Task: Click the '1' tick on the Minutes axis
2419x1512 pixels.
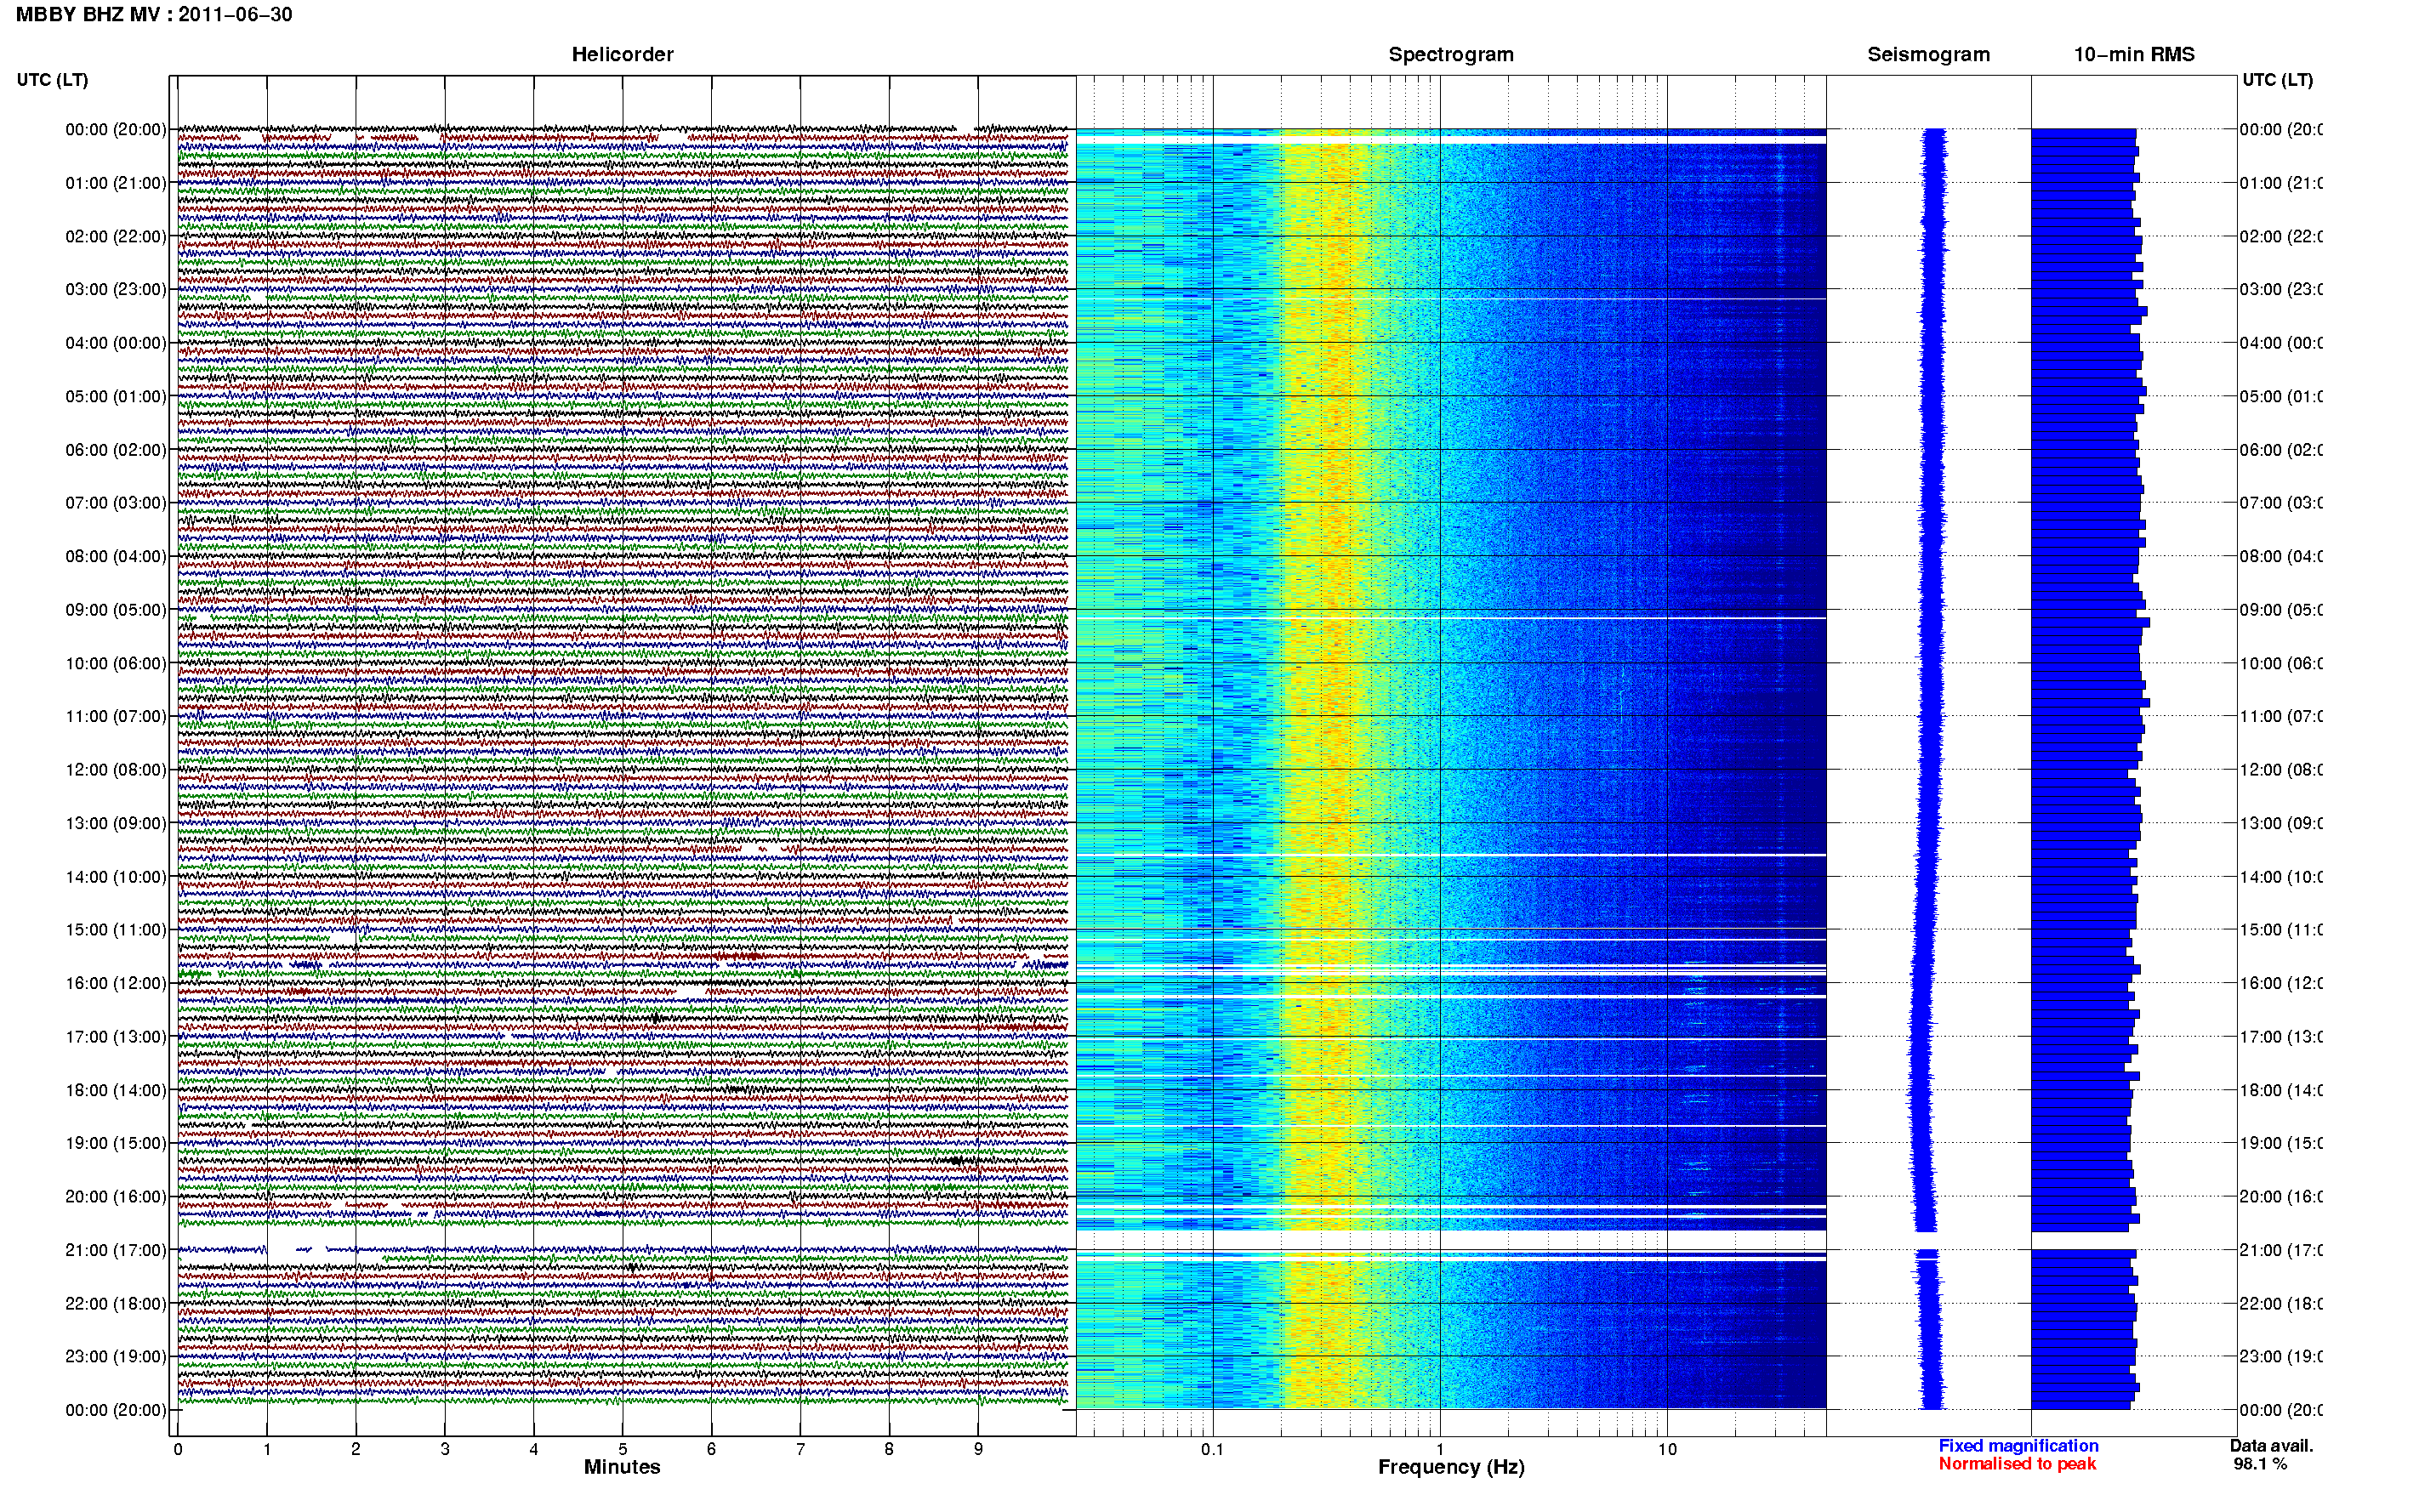Action: 267,1449
